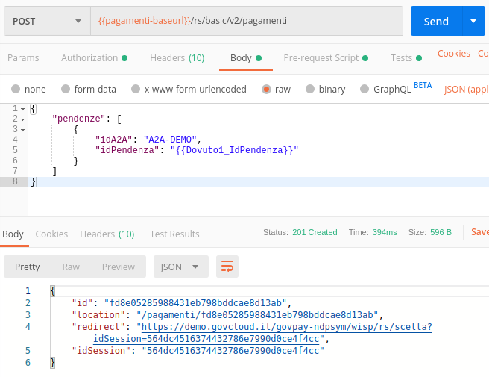Open the Pre-request Script tab
Screen dimensions: 489x377
[x=326, y=57]
